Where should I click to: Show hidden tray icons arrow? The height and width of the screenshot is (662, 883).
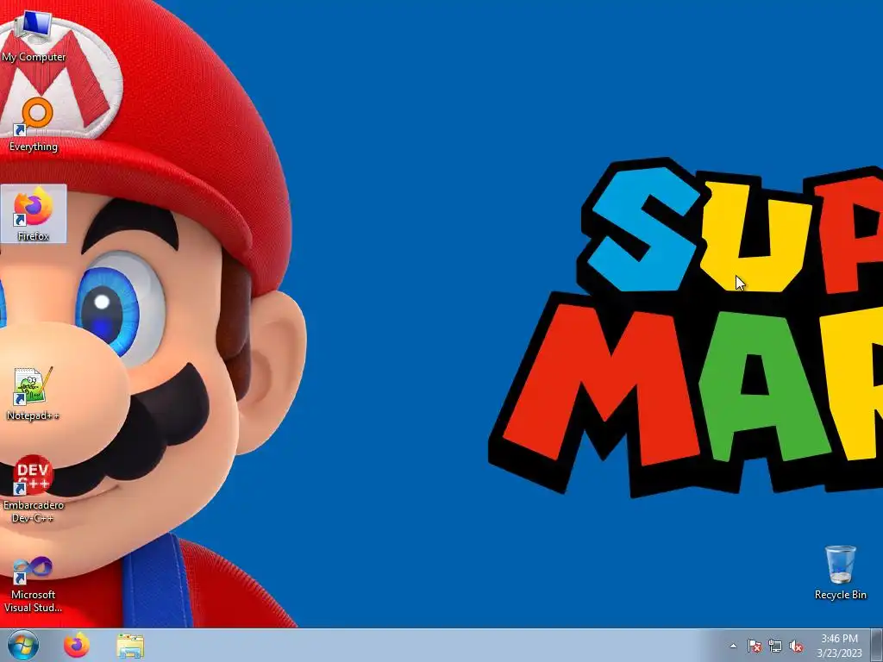click(733, 646)
